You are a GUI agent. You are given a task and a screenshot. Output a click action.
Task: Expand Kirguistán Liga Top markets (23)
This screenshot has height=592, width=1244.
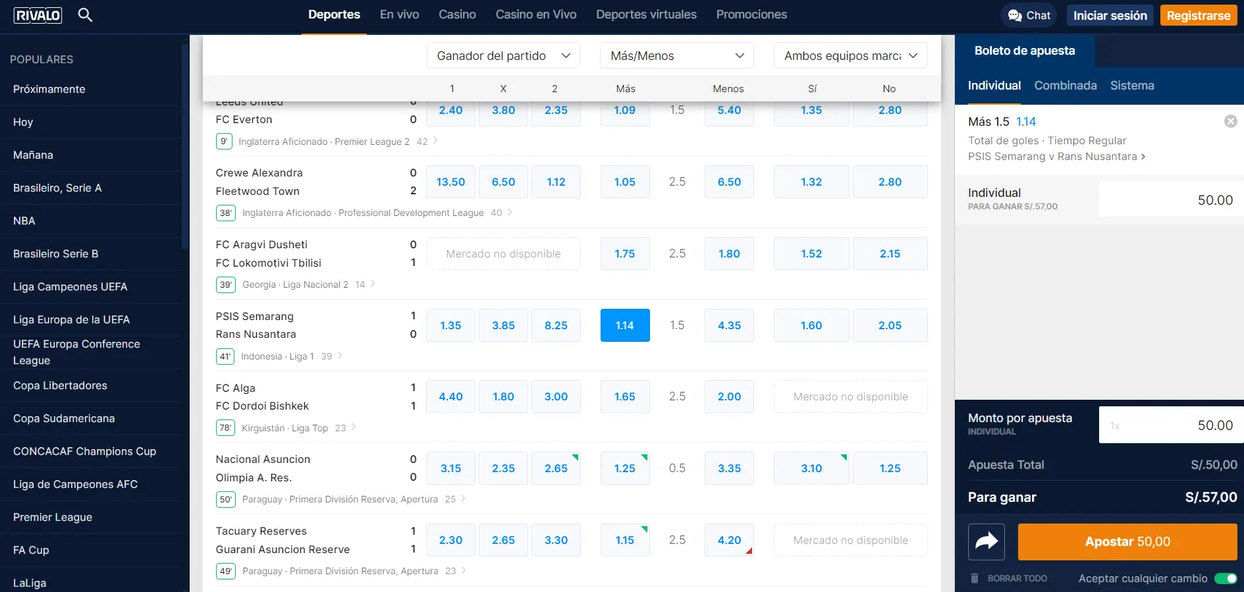(346, 427)
